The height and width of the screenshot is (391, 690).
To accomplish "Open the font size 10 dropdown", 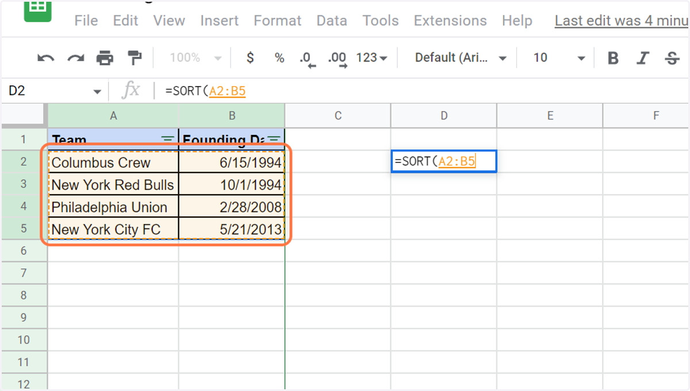I will pyautogui.click(x=559, y=57).
